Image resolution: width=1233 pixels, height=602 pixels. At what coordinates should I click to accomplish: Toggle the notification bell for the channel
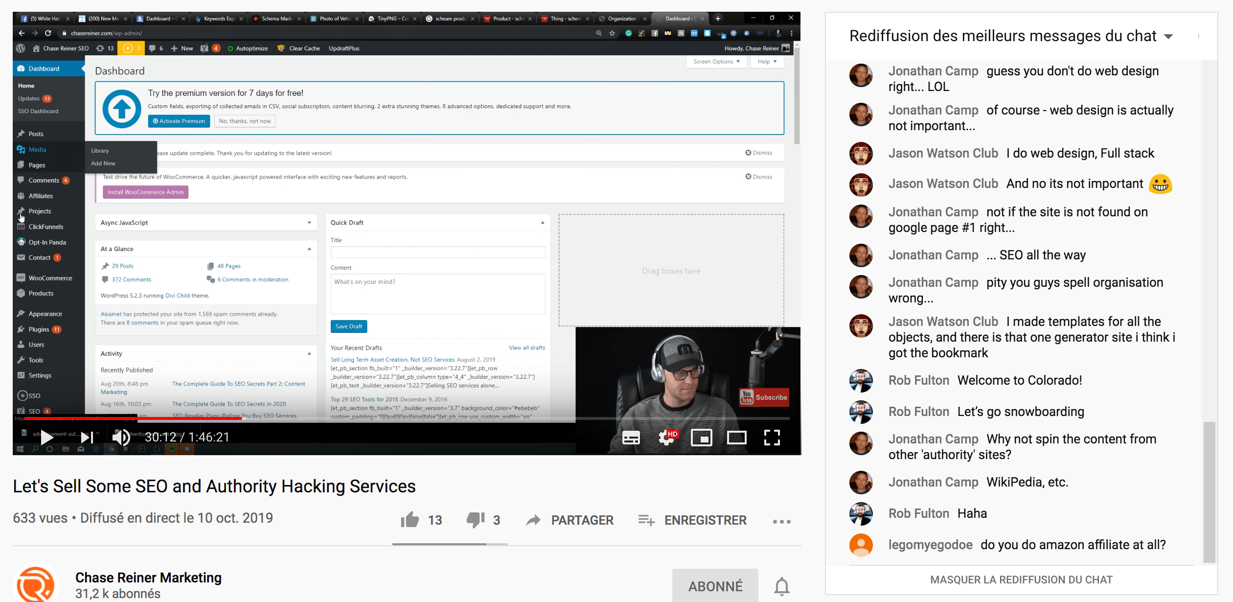point(782,586)
